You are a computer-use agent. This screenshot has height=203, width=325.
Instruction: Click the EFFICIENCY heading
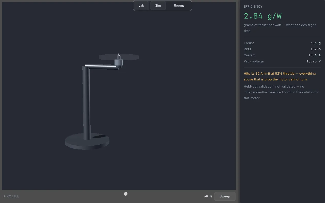(x=253, y=7)
